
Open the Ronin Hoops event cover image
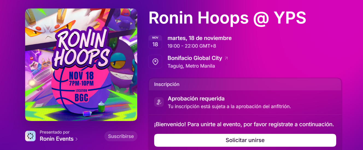(81, 65)
